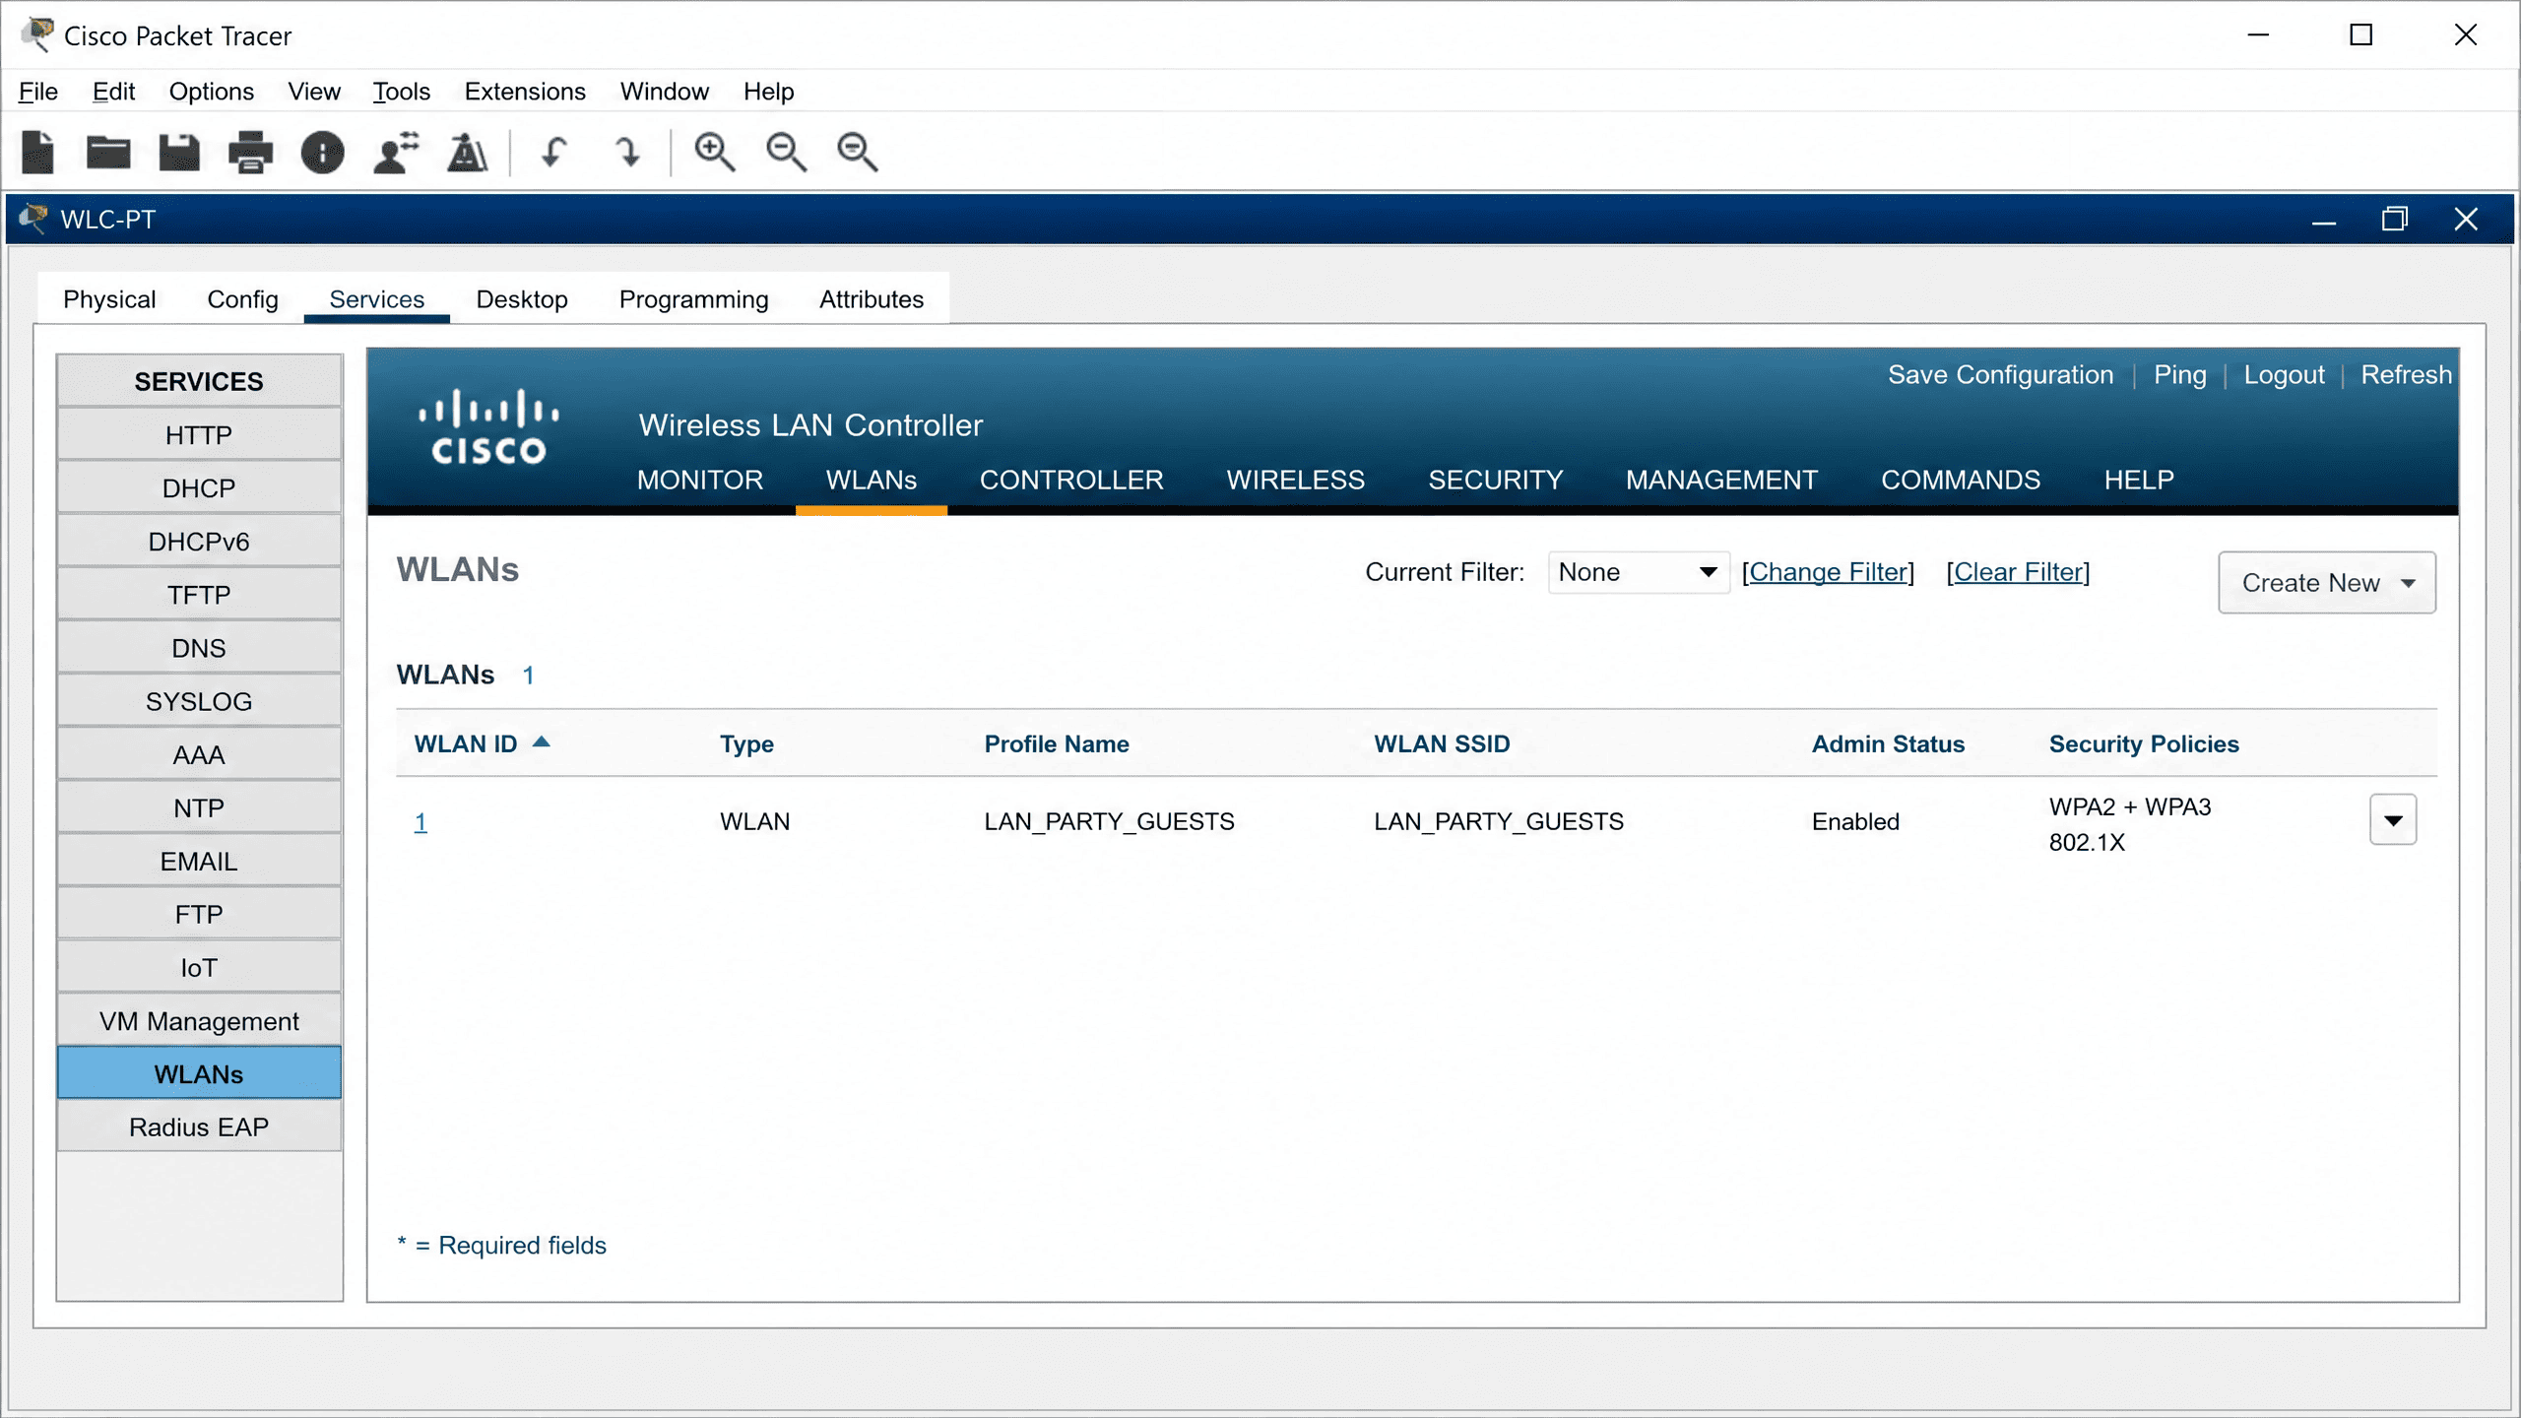
Task: Open the User Profile toolbar icon
Action: click(x=396, y=153)
